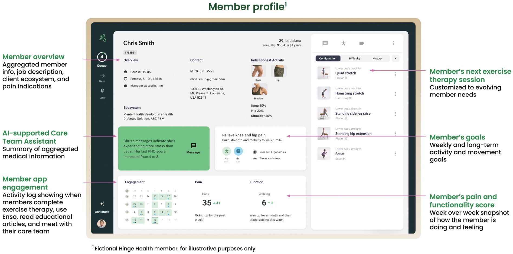Screen dimensions: 513x254
Task: Open the Standing side leg raise thumbnail
Action: click(324, 113)
